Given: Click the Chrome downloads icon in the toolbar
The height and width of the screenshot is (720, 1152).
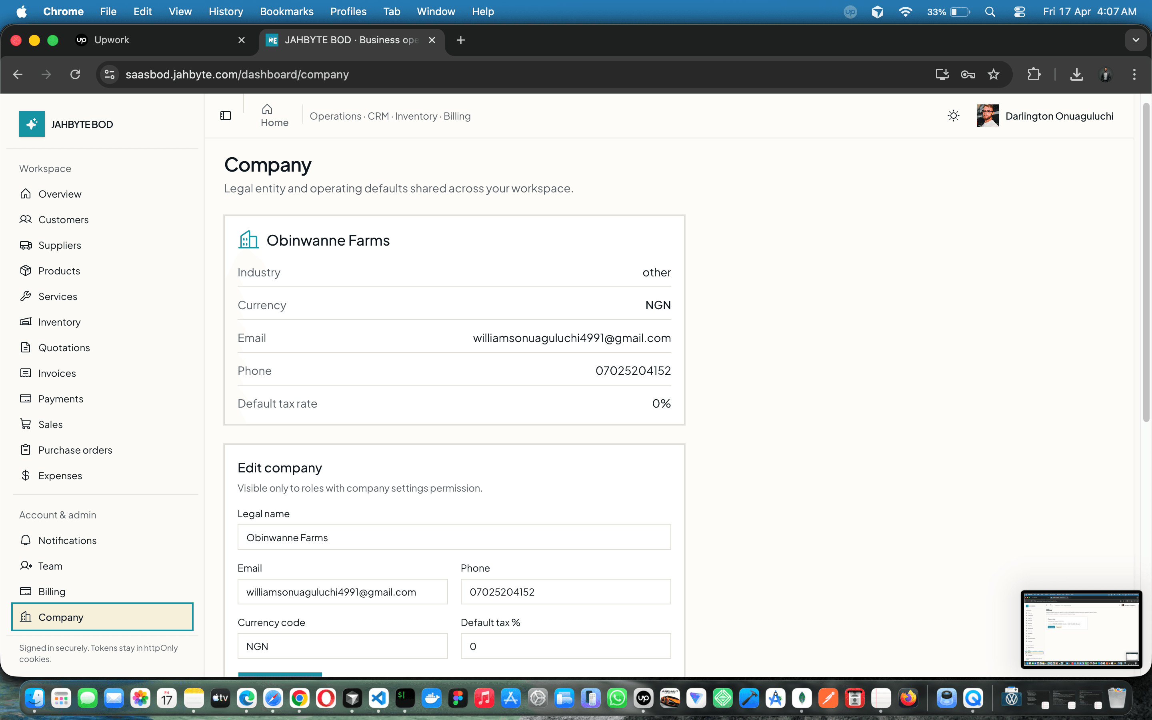Looking at the screenshot, I should (x=1077, y=74).
